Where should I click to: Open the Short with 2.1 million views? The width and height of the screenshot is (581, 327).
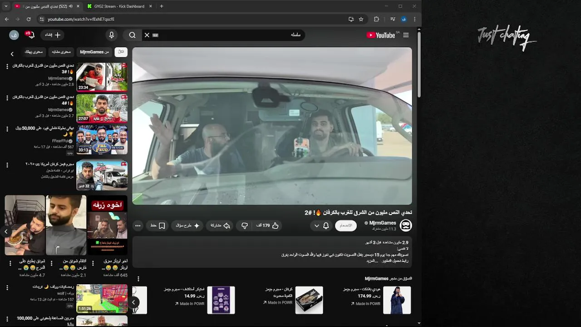coord(66,225)
